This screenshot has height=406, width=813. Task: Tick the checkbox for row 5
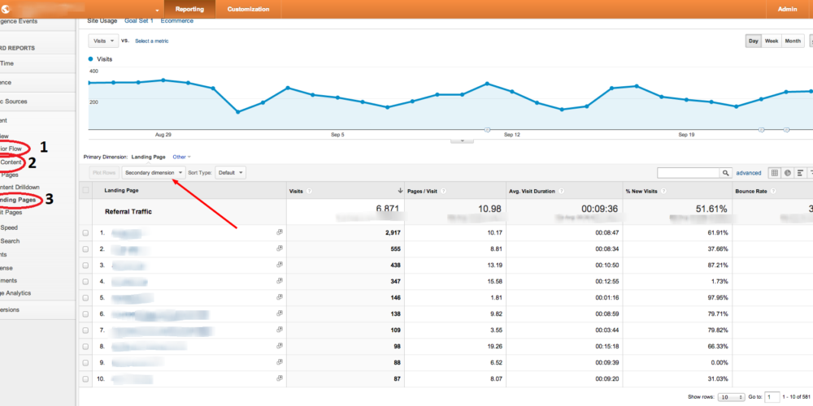86,298
